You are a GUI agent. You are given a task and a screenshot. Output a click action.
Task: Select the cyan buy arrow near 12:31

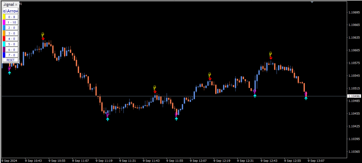(x=255, y=95)
